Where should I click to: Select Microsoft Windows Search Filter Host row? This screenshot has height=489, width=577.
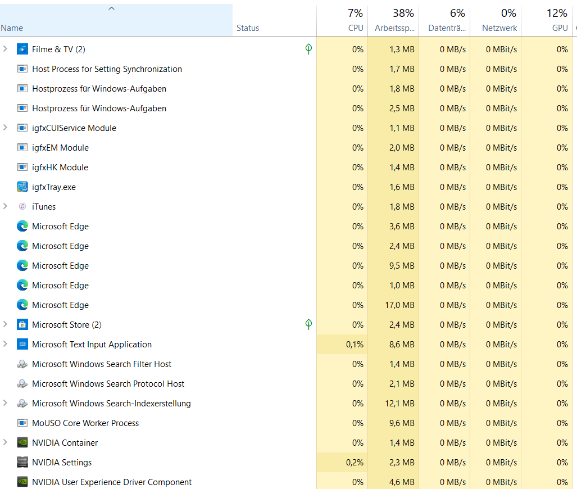(289, 364)
